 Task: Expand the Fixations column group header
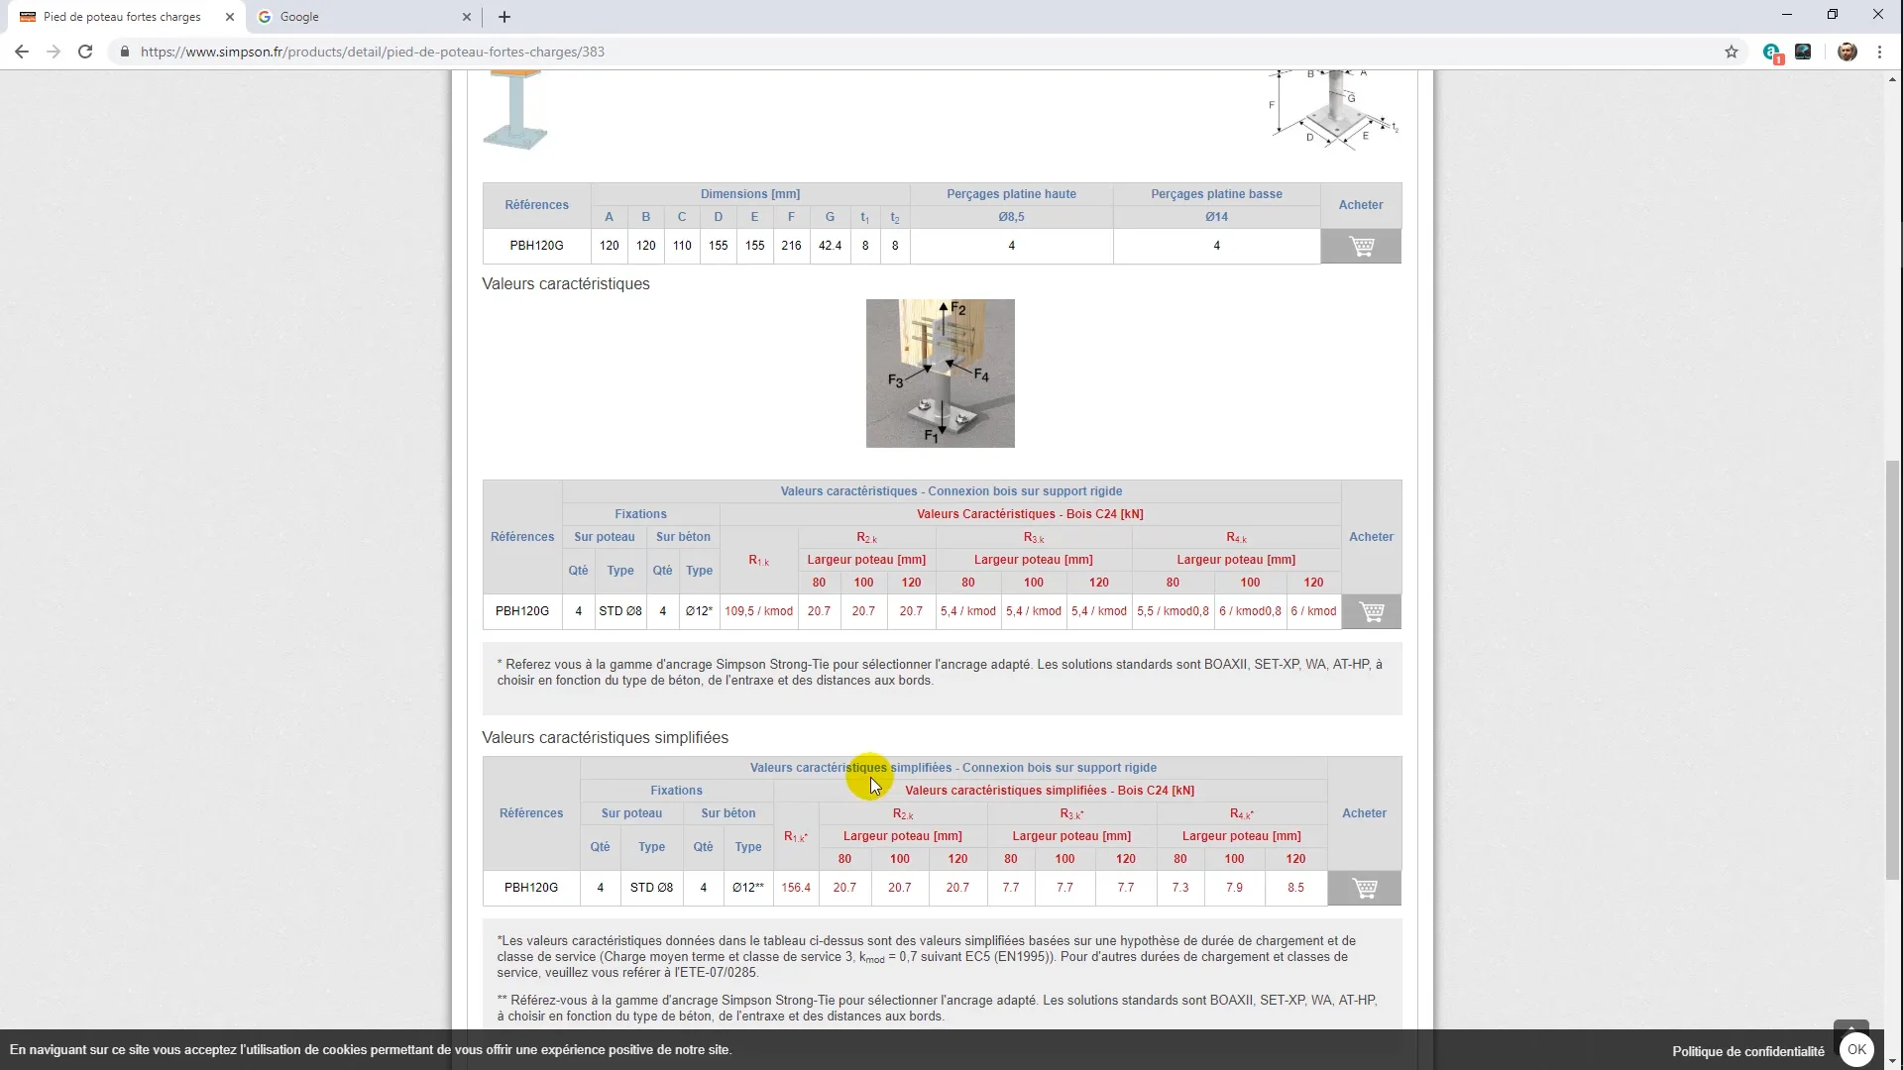coord(676,791)
